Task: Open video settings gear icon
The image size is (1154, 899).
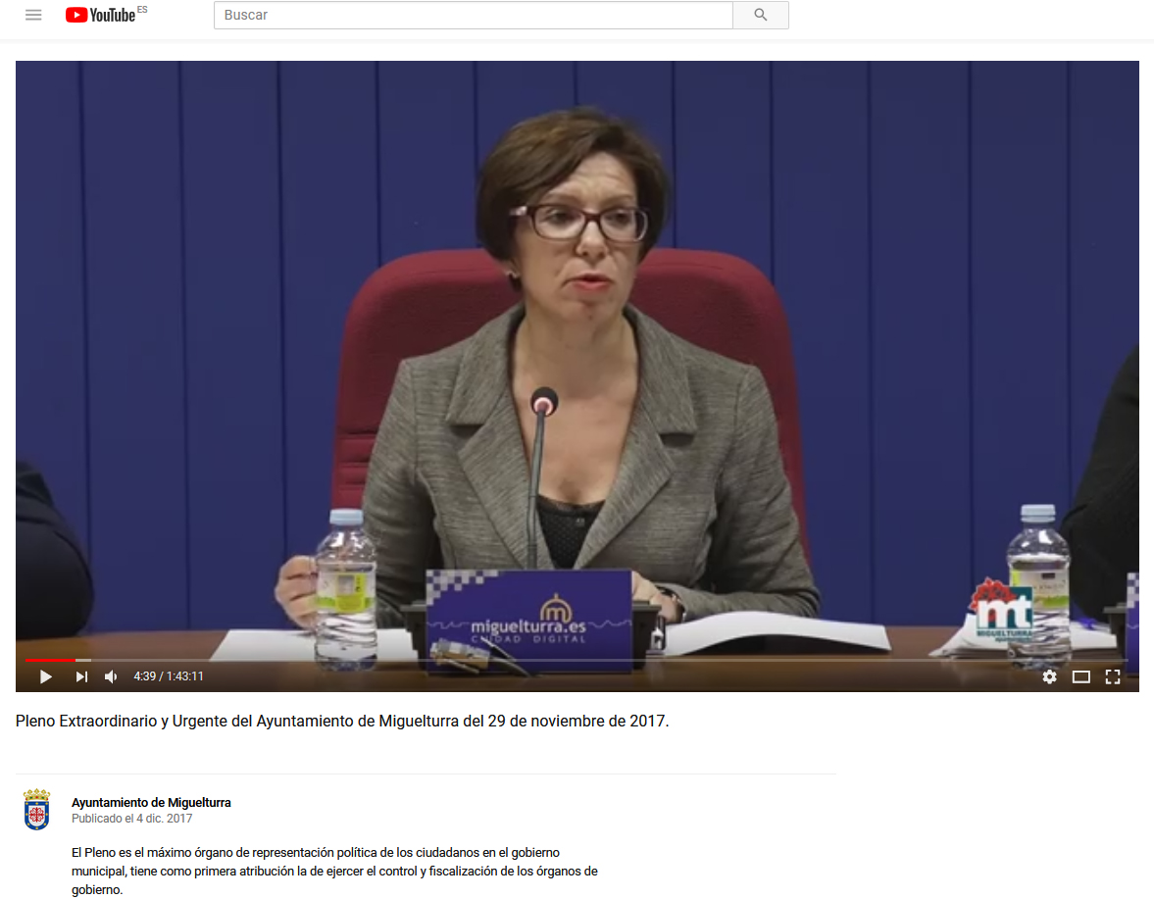Action: click(1049, 676)
